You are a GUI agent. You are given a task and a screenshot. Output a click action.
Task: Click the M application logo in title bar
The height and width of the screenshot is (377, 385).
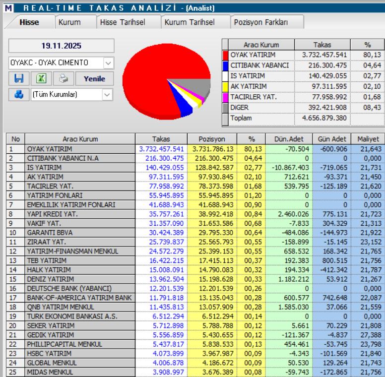pos(8,8)
